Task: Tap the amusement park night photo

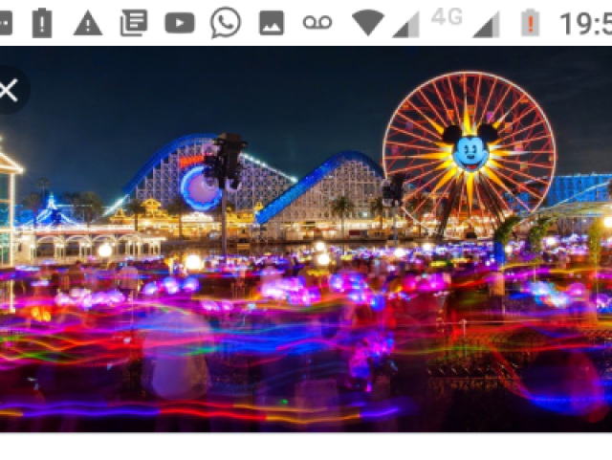Action: pyautogui.click(x=306, y=239)
